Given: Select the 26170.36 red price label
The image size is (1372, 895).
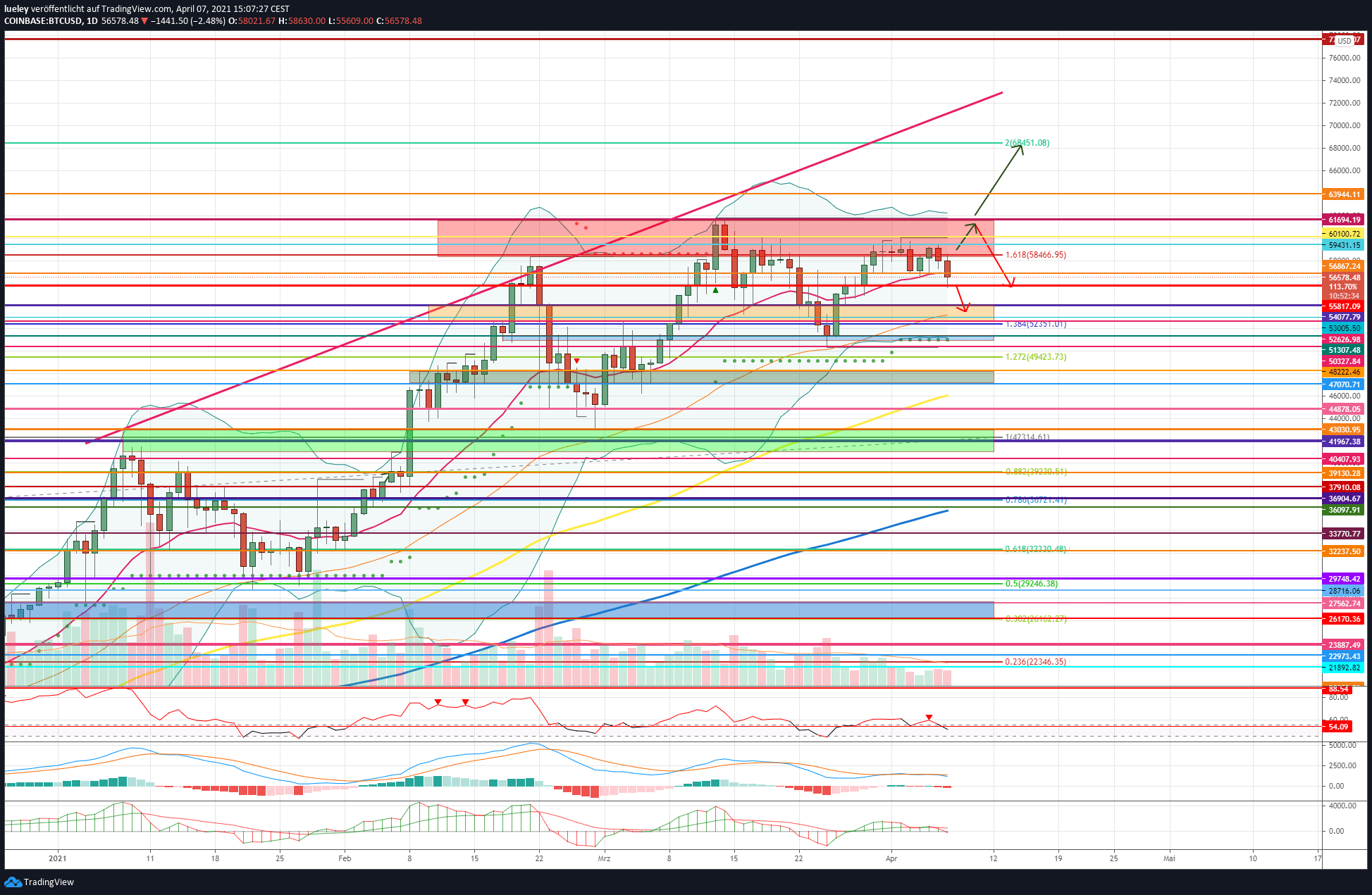Looking at the screenshot, I should [1344, 619].
